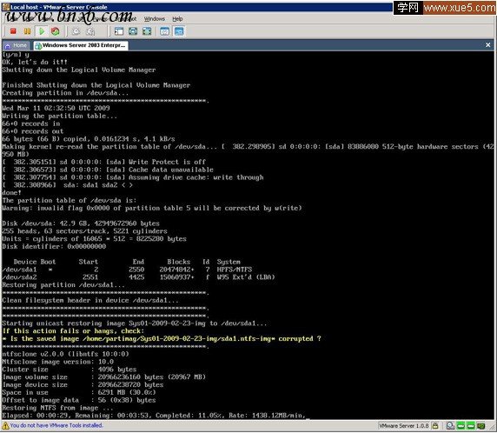Click the VMware Server Console title bar icon

click(x=6, y=7)
